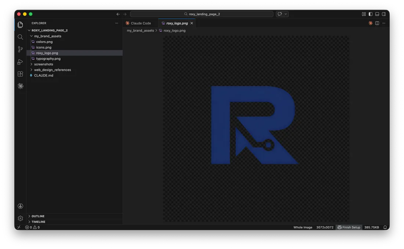404x249 pixels.
Task: Expand the screenshots folder
Action: point(43,64)
